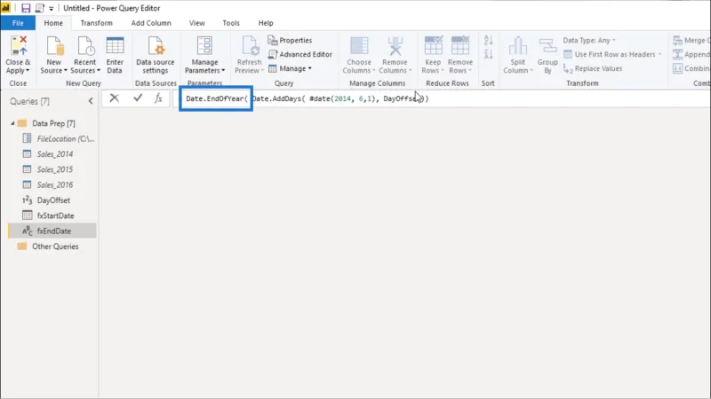
Task: Click the Group By icon
Action: [x=547, y=46]
